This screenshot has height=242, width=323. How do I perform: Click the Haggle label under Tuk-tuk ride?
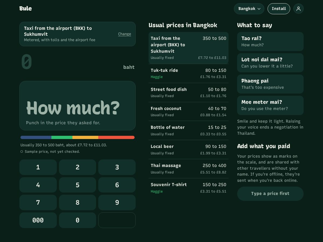tap(157, 77)
